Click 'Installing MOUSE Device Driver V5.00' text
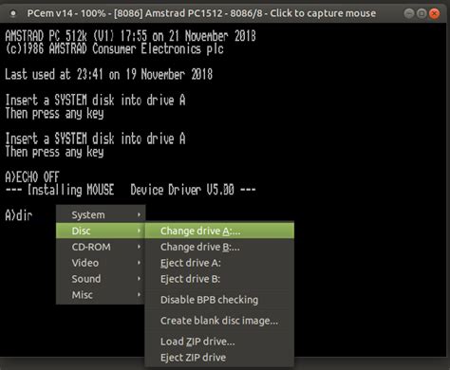 coord(130,190)
